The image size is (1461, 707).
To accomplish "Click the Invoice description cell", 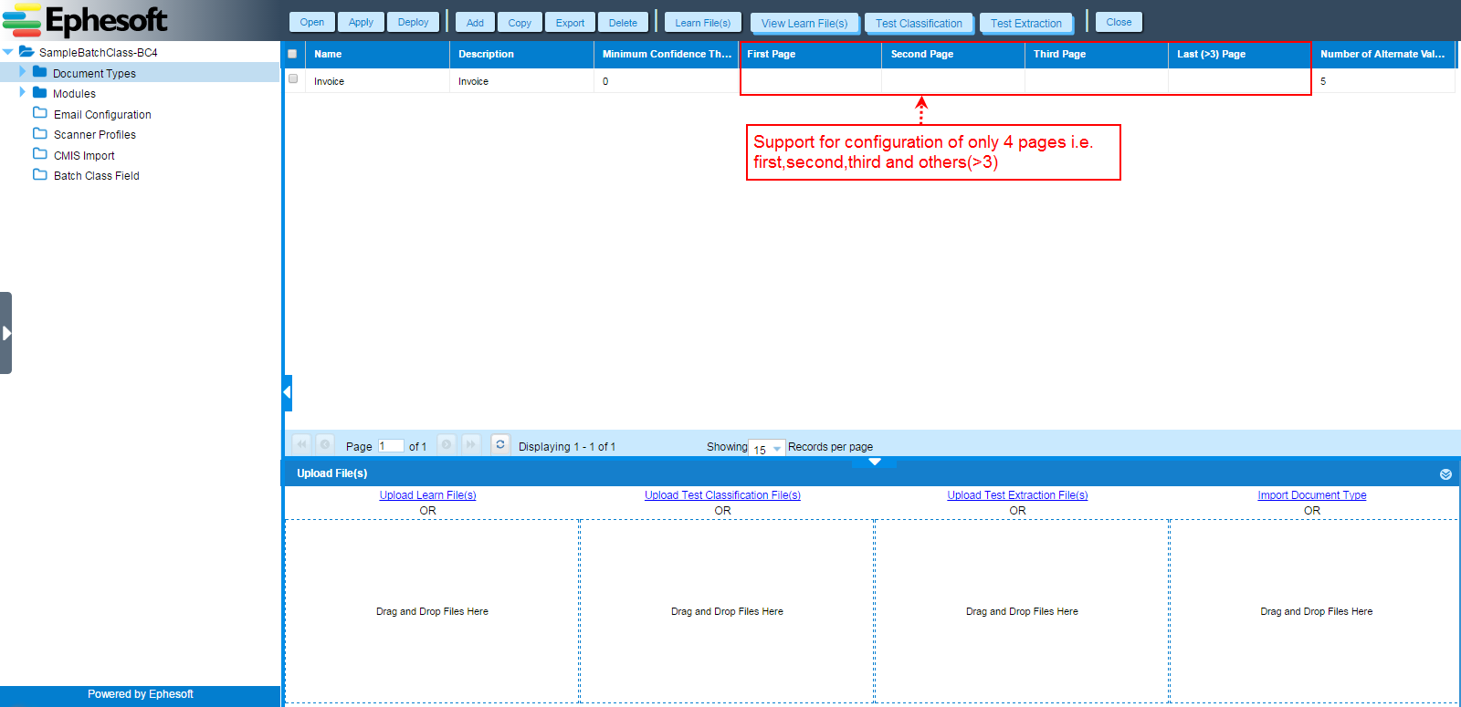I will click(x=521, y=81).
